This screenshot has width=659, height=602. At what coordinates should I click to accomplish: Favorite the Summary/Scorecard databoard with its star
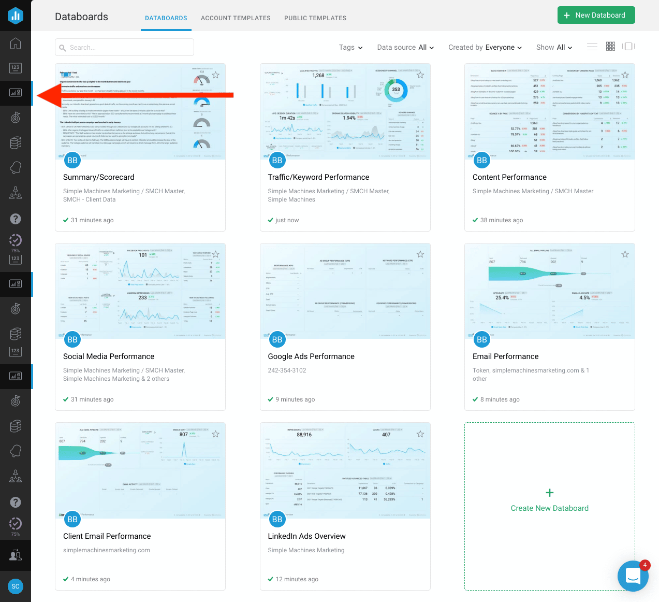point(216,75)
